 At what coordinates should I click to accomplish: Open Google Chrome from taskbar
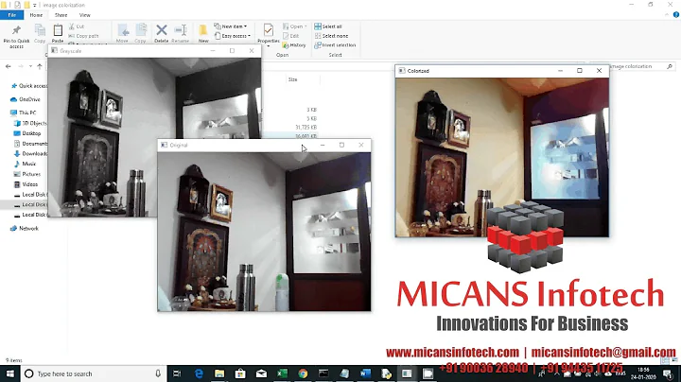pos(303,373)
